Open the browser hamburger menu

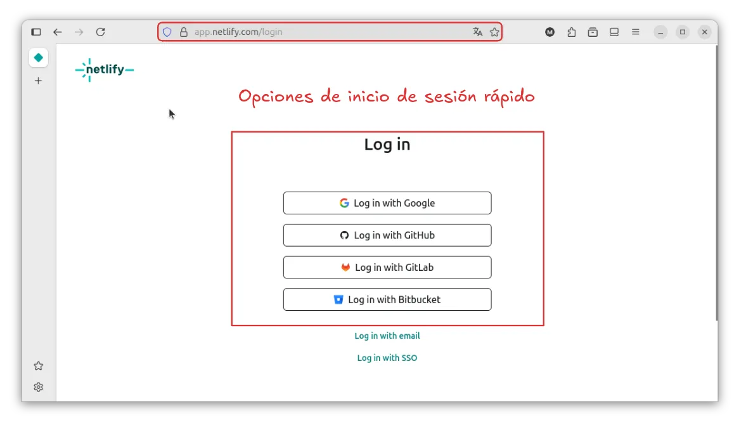635,32
